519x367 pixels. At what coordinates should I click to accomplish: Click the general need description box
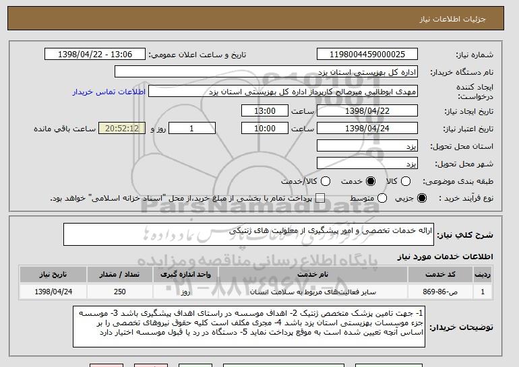coord(249,234)
